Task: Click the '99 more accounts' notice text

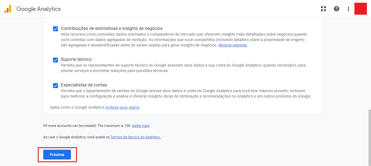Action: (x=87, y=126)
